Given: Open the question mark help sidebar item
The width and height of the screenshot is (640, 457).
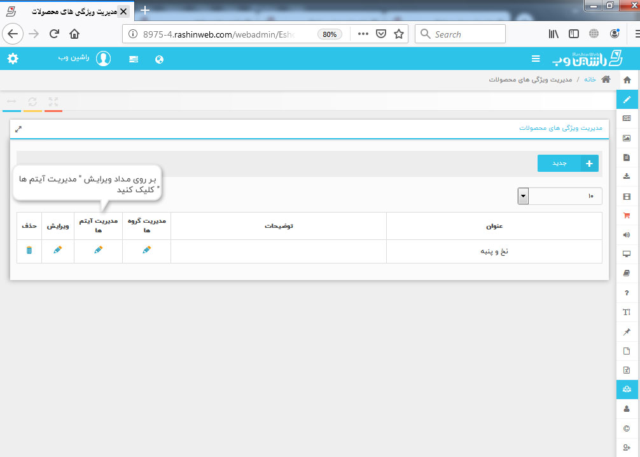Looking at the screenshot, I should [627, 293].
